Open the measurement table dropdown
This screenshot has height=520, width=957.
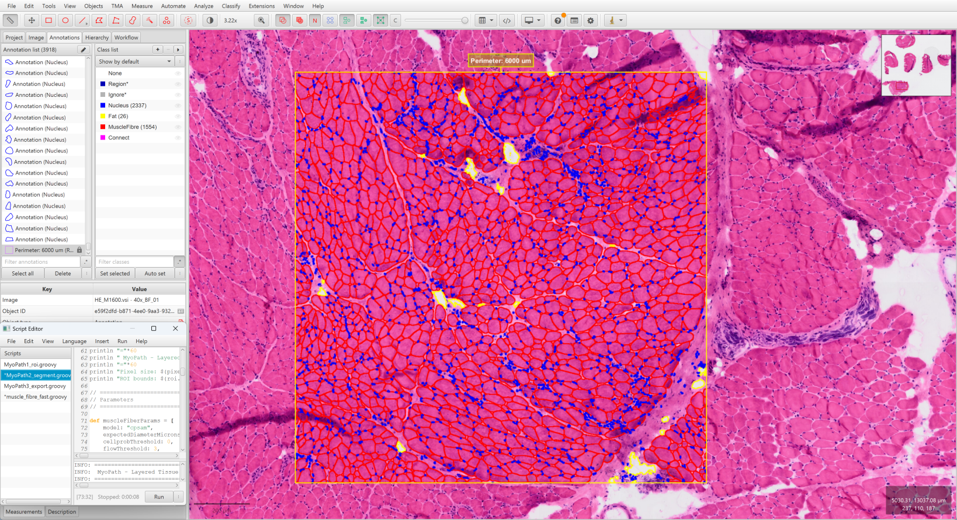click(486, 20)
